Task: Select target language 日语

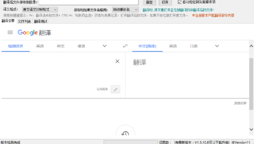Action: tap(193, 46)
